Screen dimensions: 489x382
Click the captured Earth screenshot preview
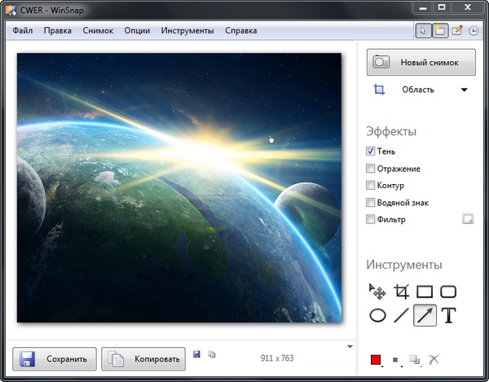point(179,187)
